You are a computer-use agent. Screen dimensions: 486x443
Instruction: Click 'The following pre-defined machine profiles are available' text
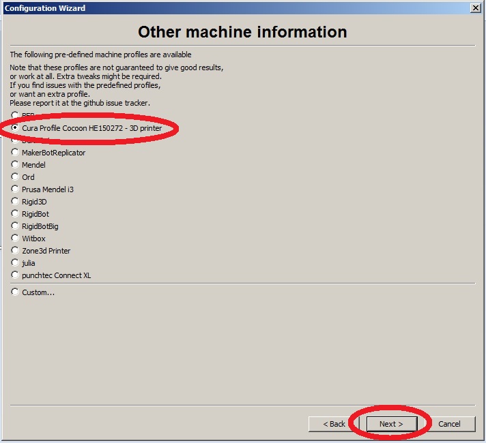[x=100, y=55]
